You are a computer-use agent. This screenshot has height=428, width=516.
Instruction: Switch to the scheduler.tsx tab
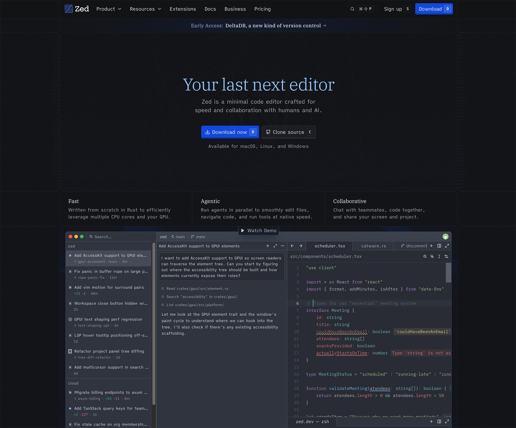pos(329,246)
